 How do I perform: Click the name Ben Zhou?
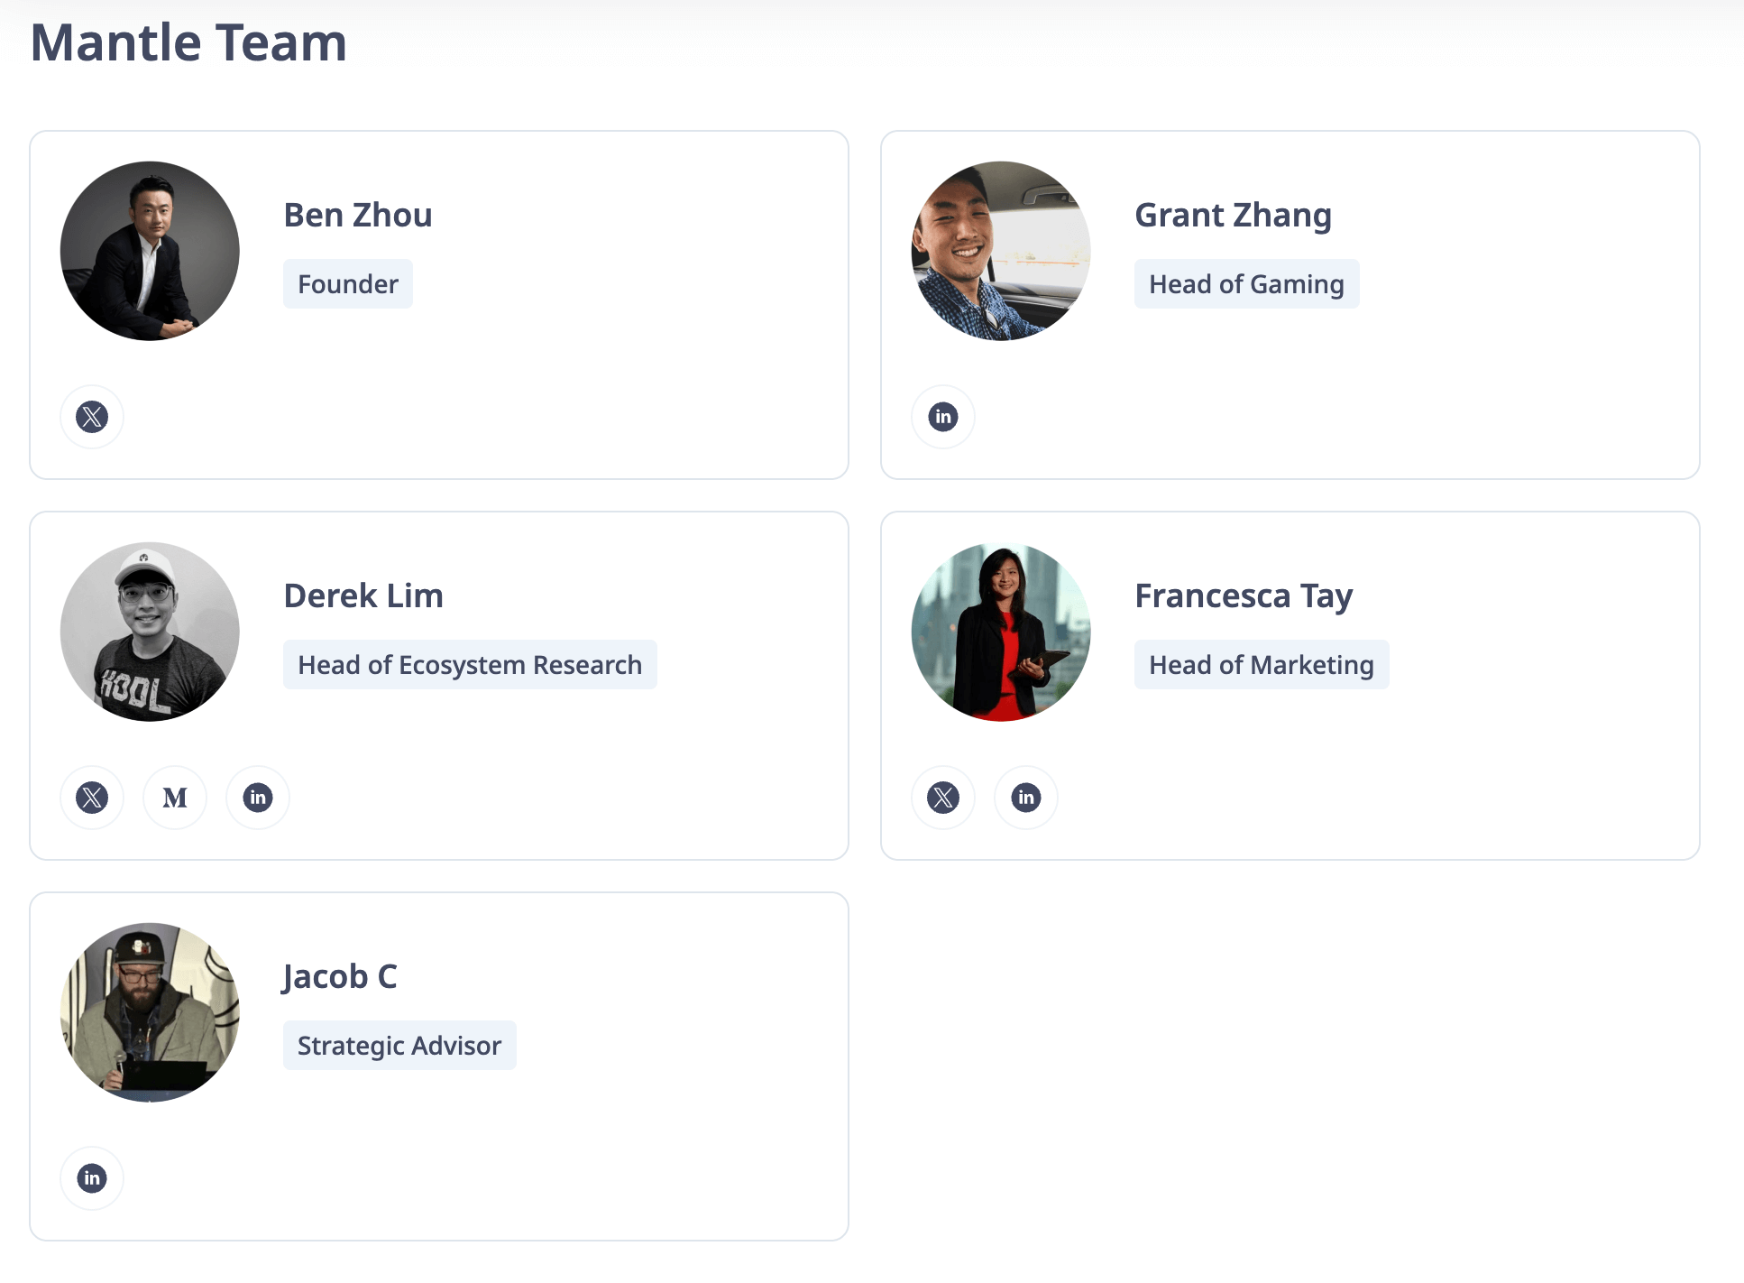pos(358,216)
